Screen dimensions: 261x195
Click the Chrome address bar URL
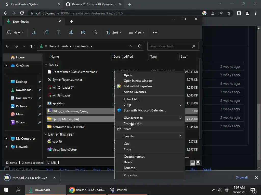point(80,13)
